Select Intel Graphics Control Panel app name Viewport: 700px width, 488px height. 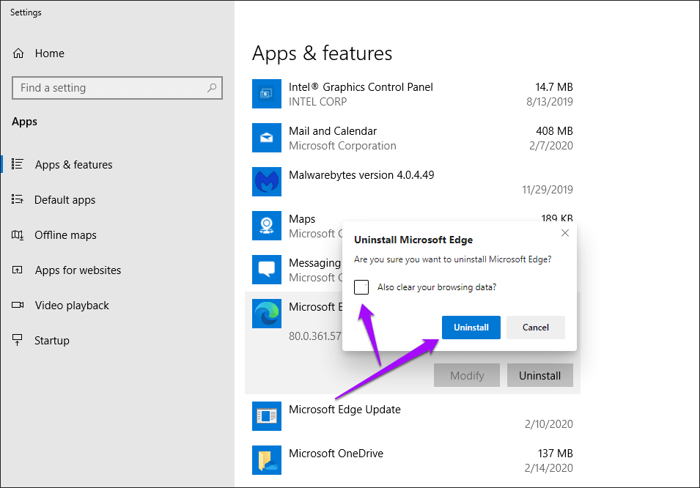(x=361, y=87)
